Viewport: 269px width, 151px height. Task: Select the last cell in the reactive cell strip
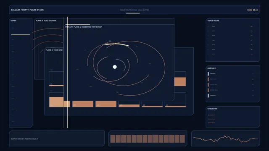pyautogui.click(x=182, y=139)
